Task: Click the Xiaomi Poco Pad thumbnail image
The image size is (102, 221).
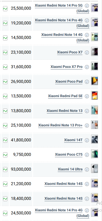Action: (x=94, y=81)
